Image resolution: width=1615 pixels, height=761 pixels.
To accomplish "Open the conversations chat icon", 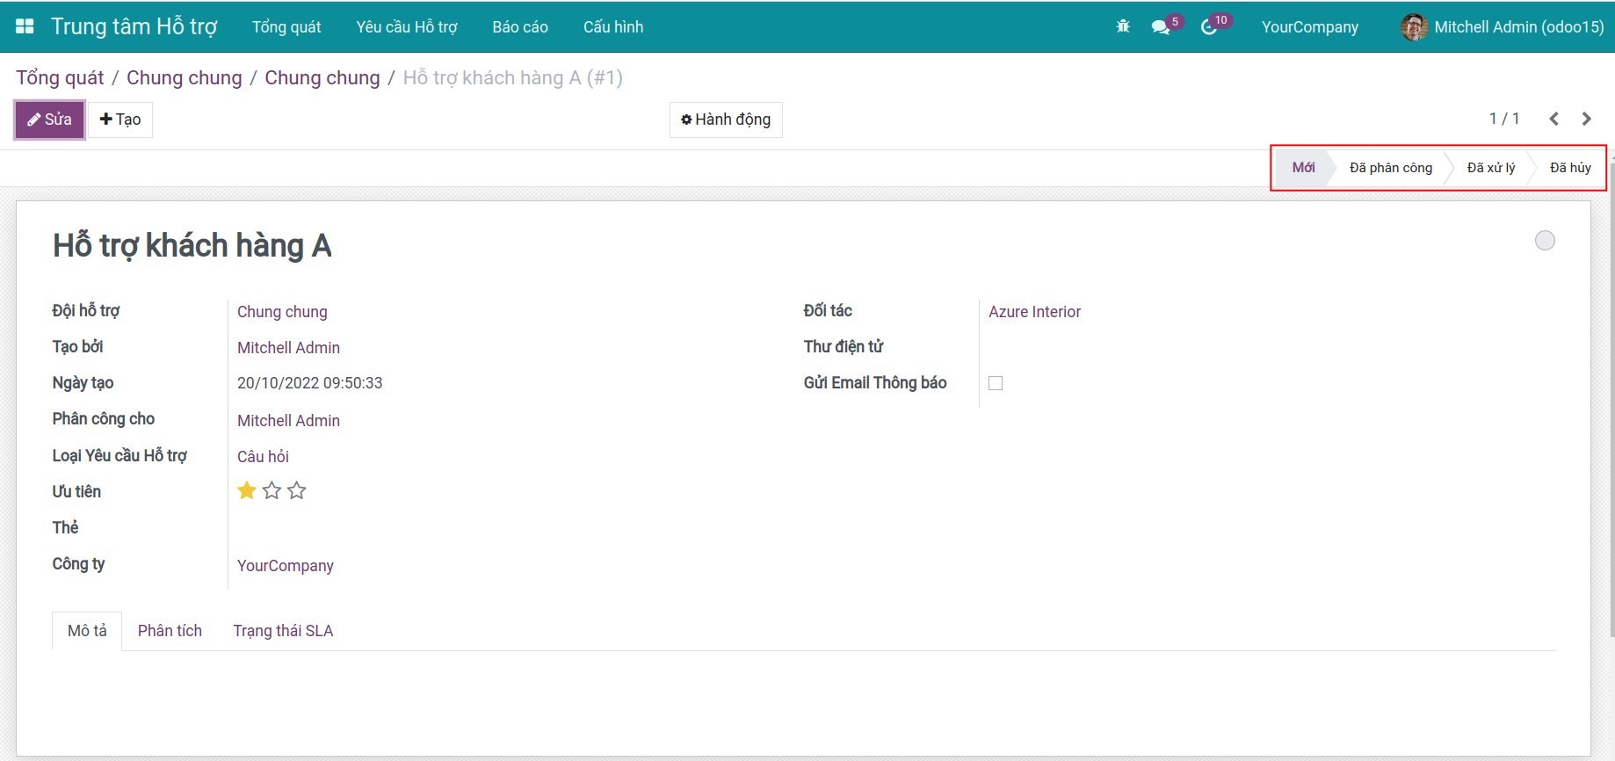I will [1161, 27].
